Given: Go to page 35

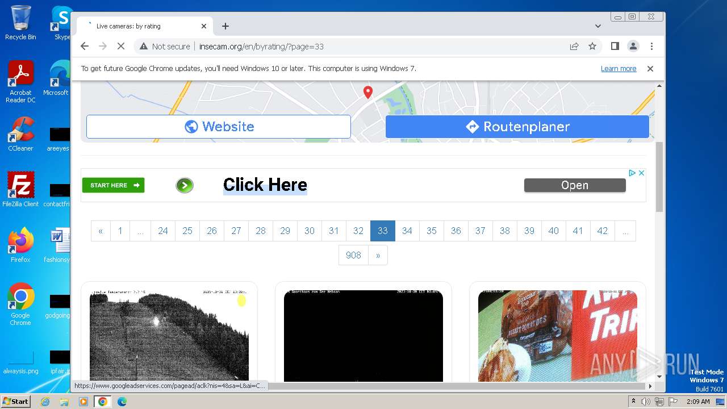Looking at the screenshot, I should pyautogui.click(x=432, y=231).
